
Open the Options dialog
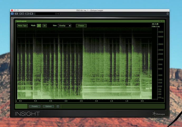(x=49, y=106)
